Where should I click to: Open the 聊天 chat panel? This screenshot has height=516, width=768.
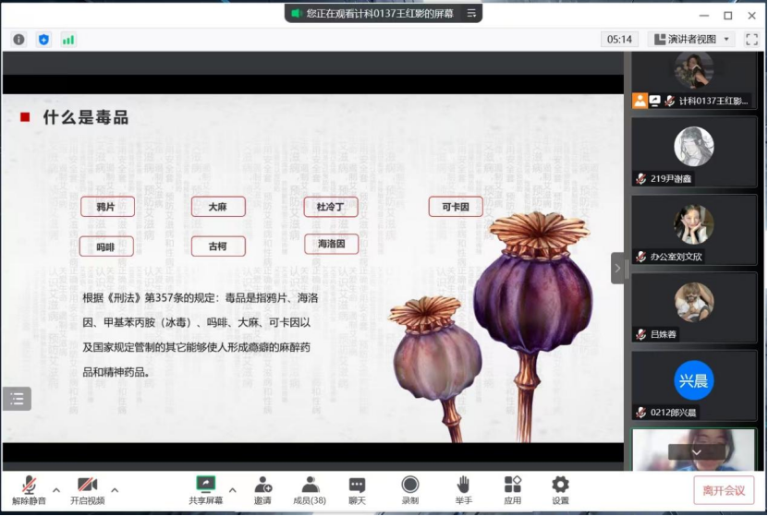point(357,489)
